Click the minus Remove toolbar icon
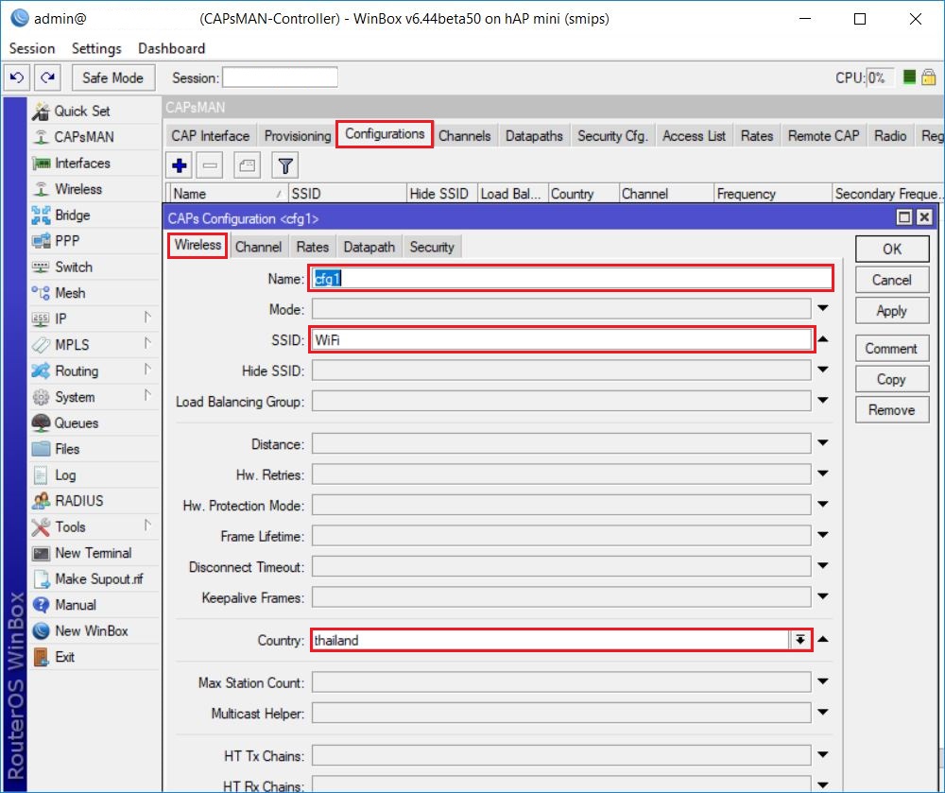This screenshot has height=793, width=945. [x=210, y=165]
